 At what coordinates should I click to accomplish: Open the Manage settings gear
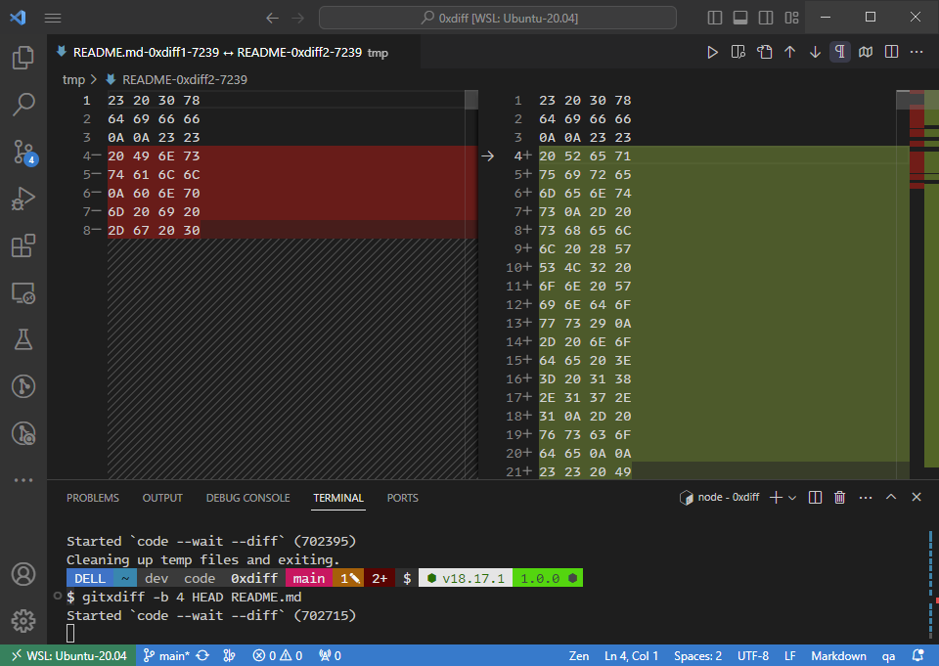23,620
